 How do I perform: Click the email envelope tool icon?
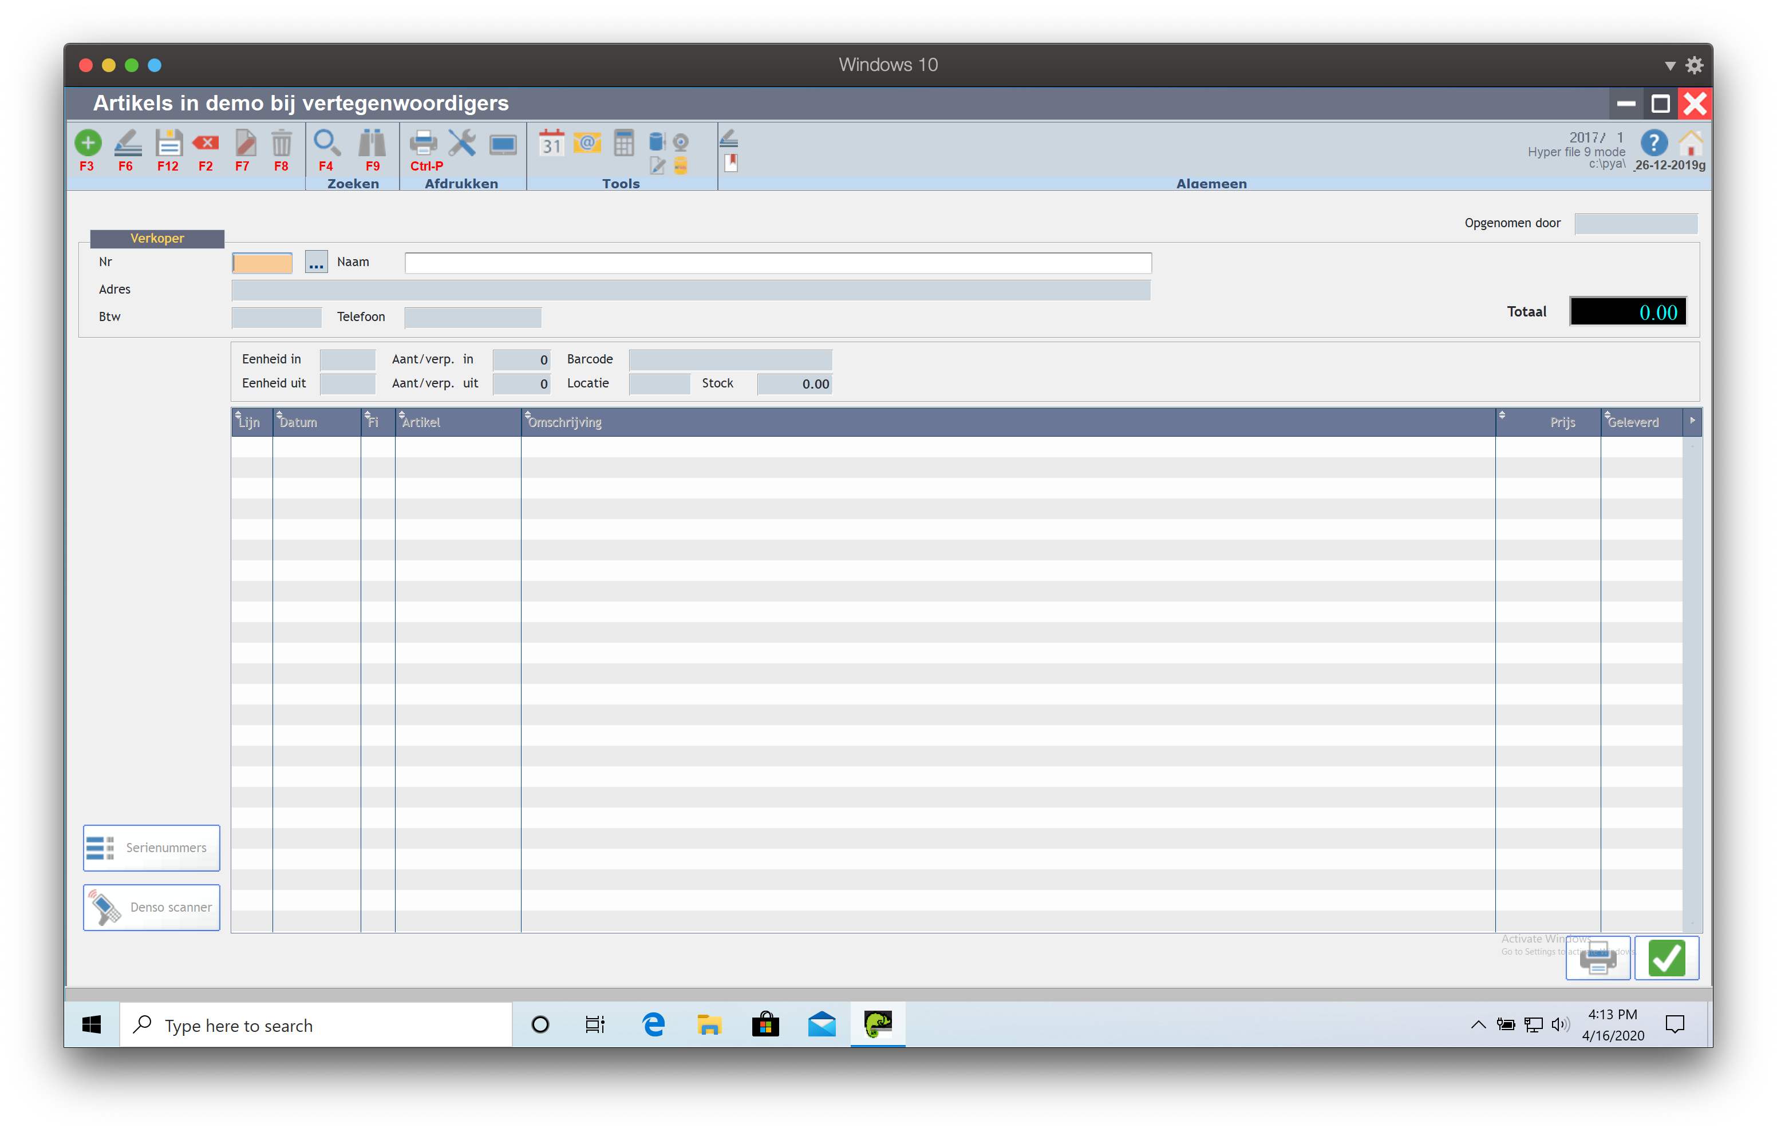click(x=587, y=143)
